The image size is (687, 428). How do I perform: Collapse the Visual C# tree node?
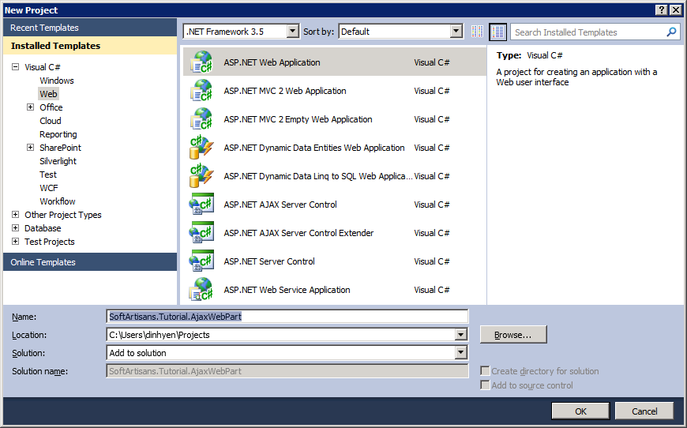coord(15,66)
